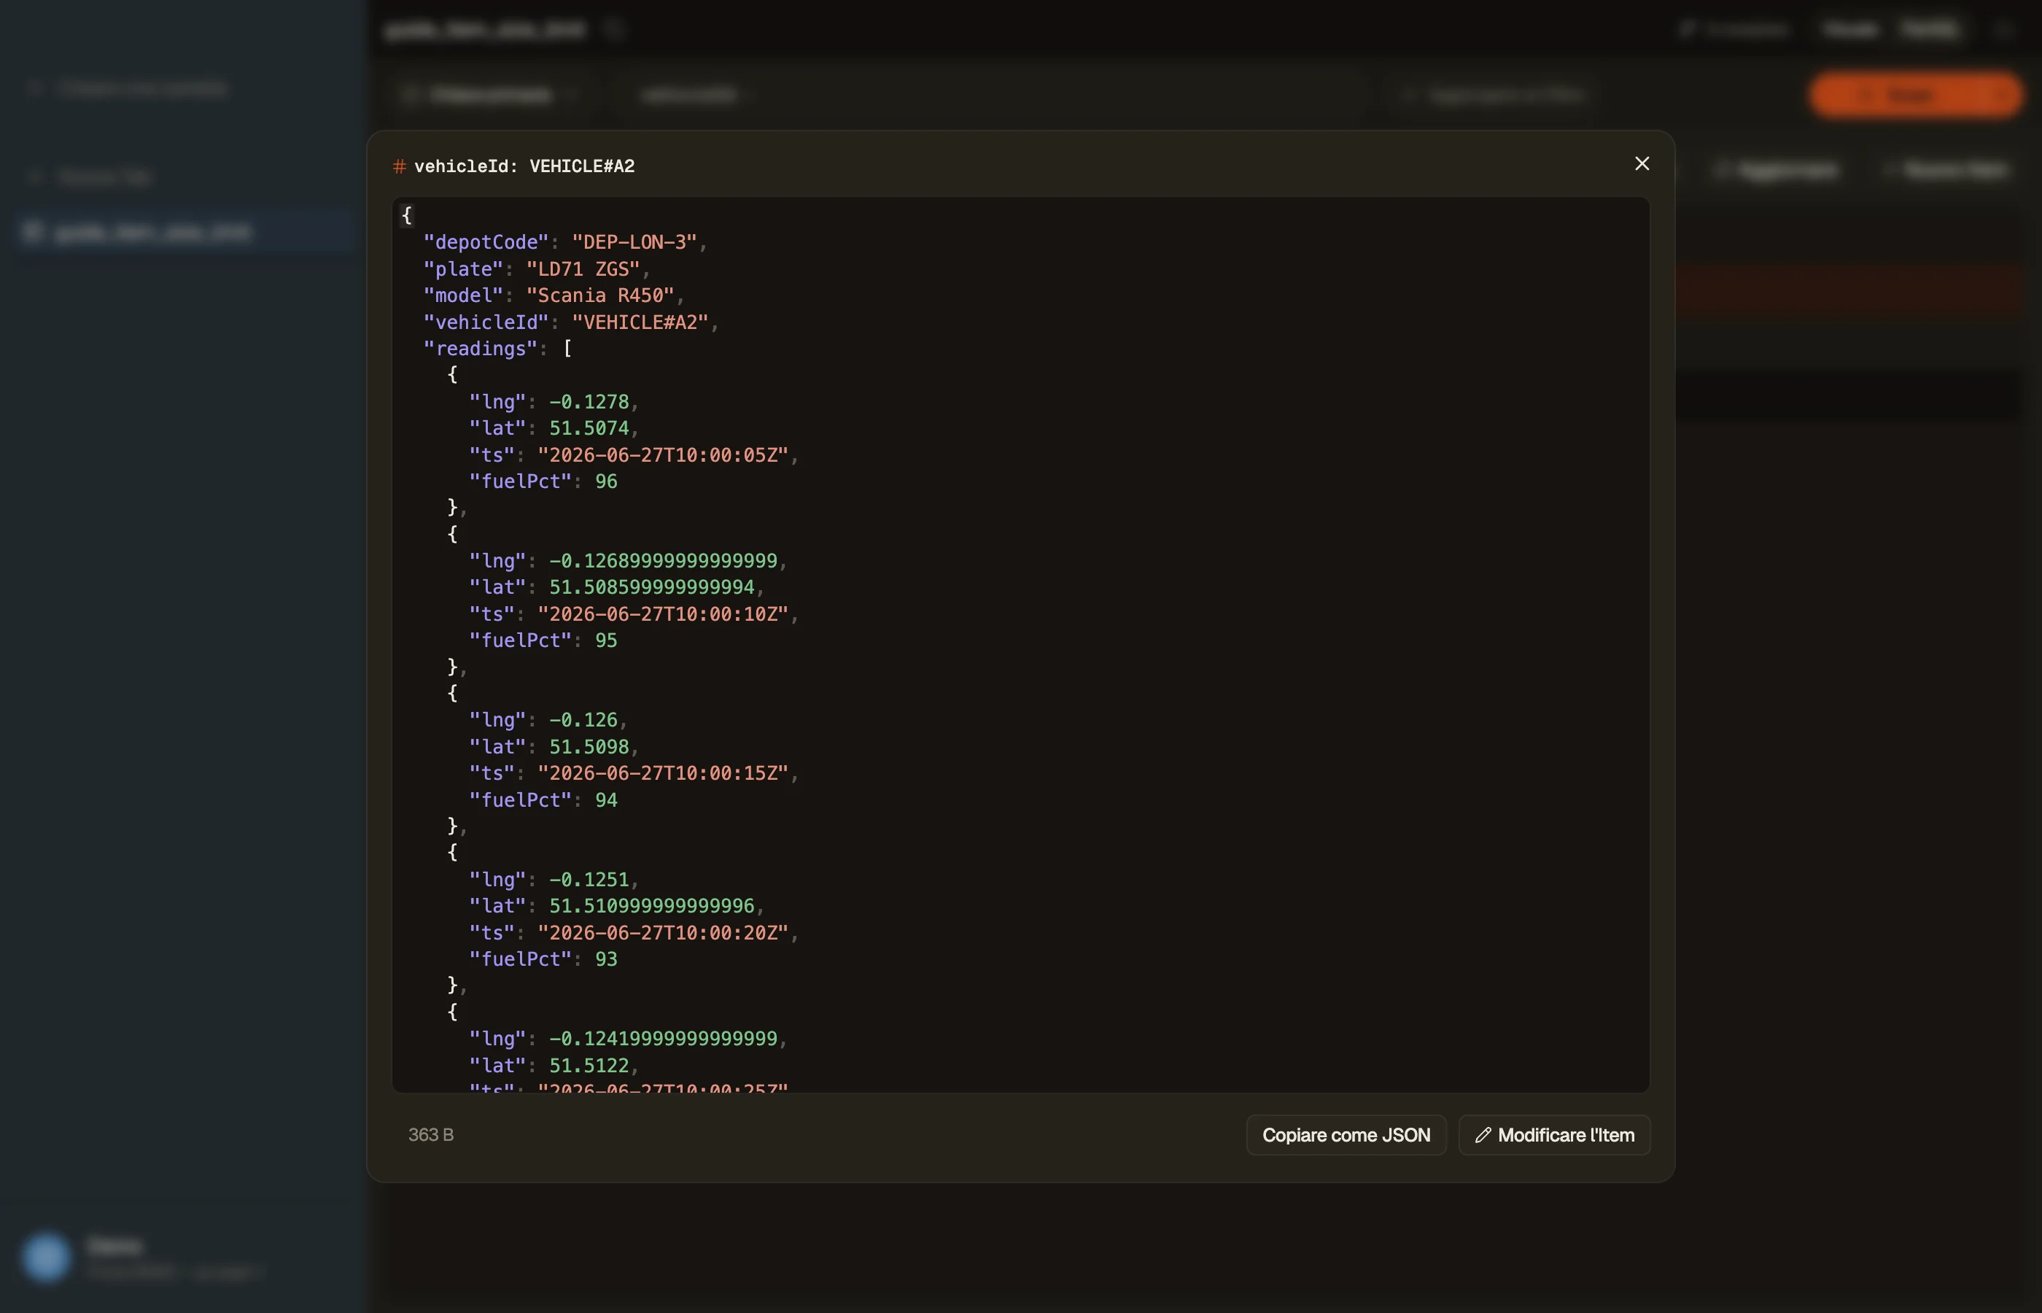This screenshot has height=1313, width=2042.
Task: Click the plate value "LD71 ZGS"
Action: (582, 269)
